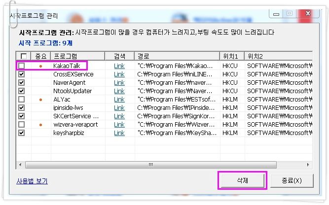Viewport: 329px width, 205px height.
Task: Toggle the select-all checkbox in header
Action: pos(24,56)
